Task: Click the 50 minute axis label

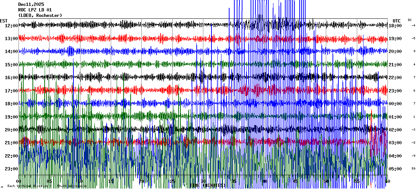Action: (x=326, y=181)
